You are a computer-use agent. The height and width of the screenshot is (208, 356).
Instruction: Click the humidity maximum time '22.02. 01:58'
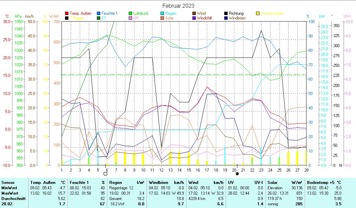point(80,193)
